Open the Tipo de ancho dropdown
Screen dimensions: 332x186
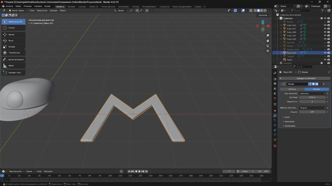pos(313,94)
